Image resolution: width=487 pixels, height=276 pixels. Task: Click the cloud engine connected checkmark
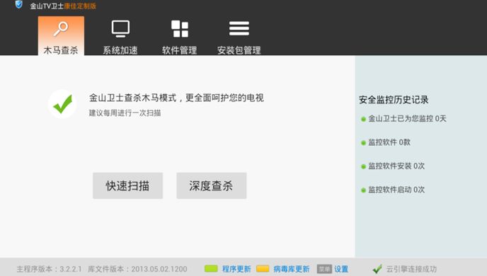point(377,269)
